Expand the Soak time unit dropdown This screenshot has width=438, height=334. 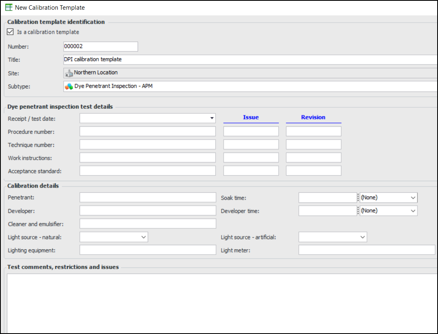click(x=413, y=198)
